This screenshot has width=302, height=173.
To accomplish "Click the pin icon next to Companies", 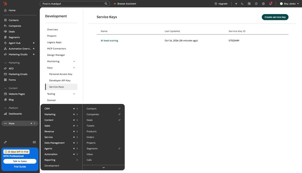I will pyautogui.click(x=119, y=114).
